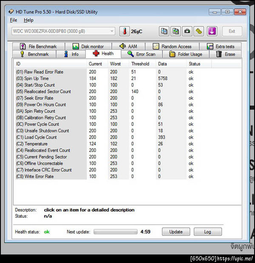Select the Power On Hours Count row

point(113,105)
